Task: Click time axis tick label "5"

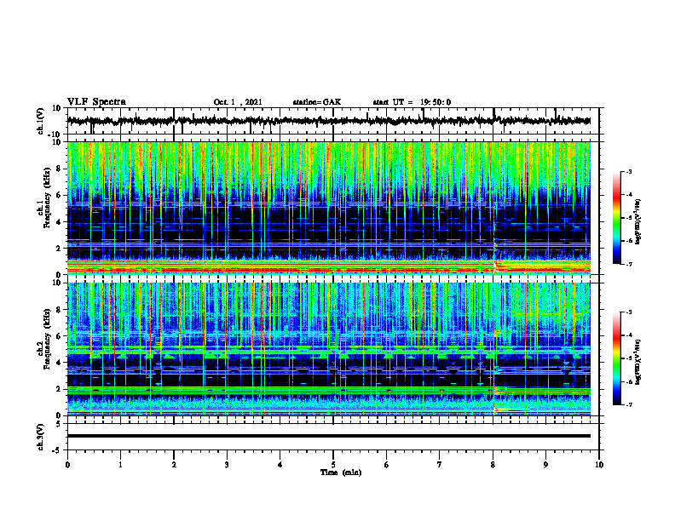Action: tap(333, 465)
